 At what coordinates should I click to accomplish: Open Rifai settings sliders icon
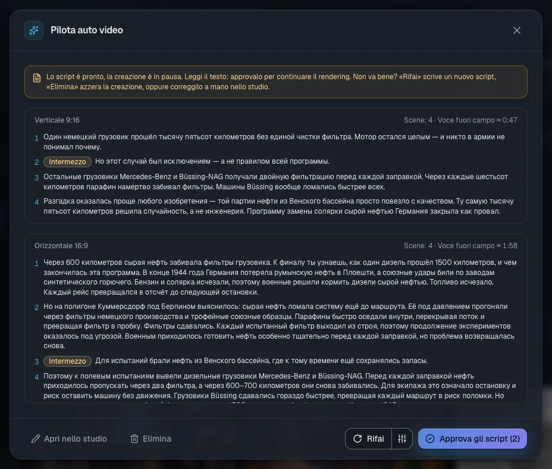point(402,439)
